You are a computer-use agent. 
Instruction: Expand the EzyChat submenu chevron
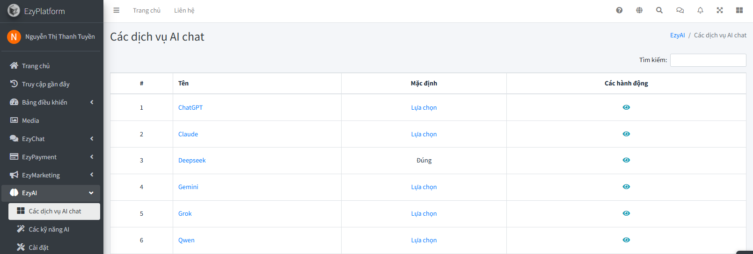click(x=92, y=139)
